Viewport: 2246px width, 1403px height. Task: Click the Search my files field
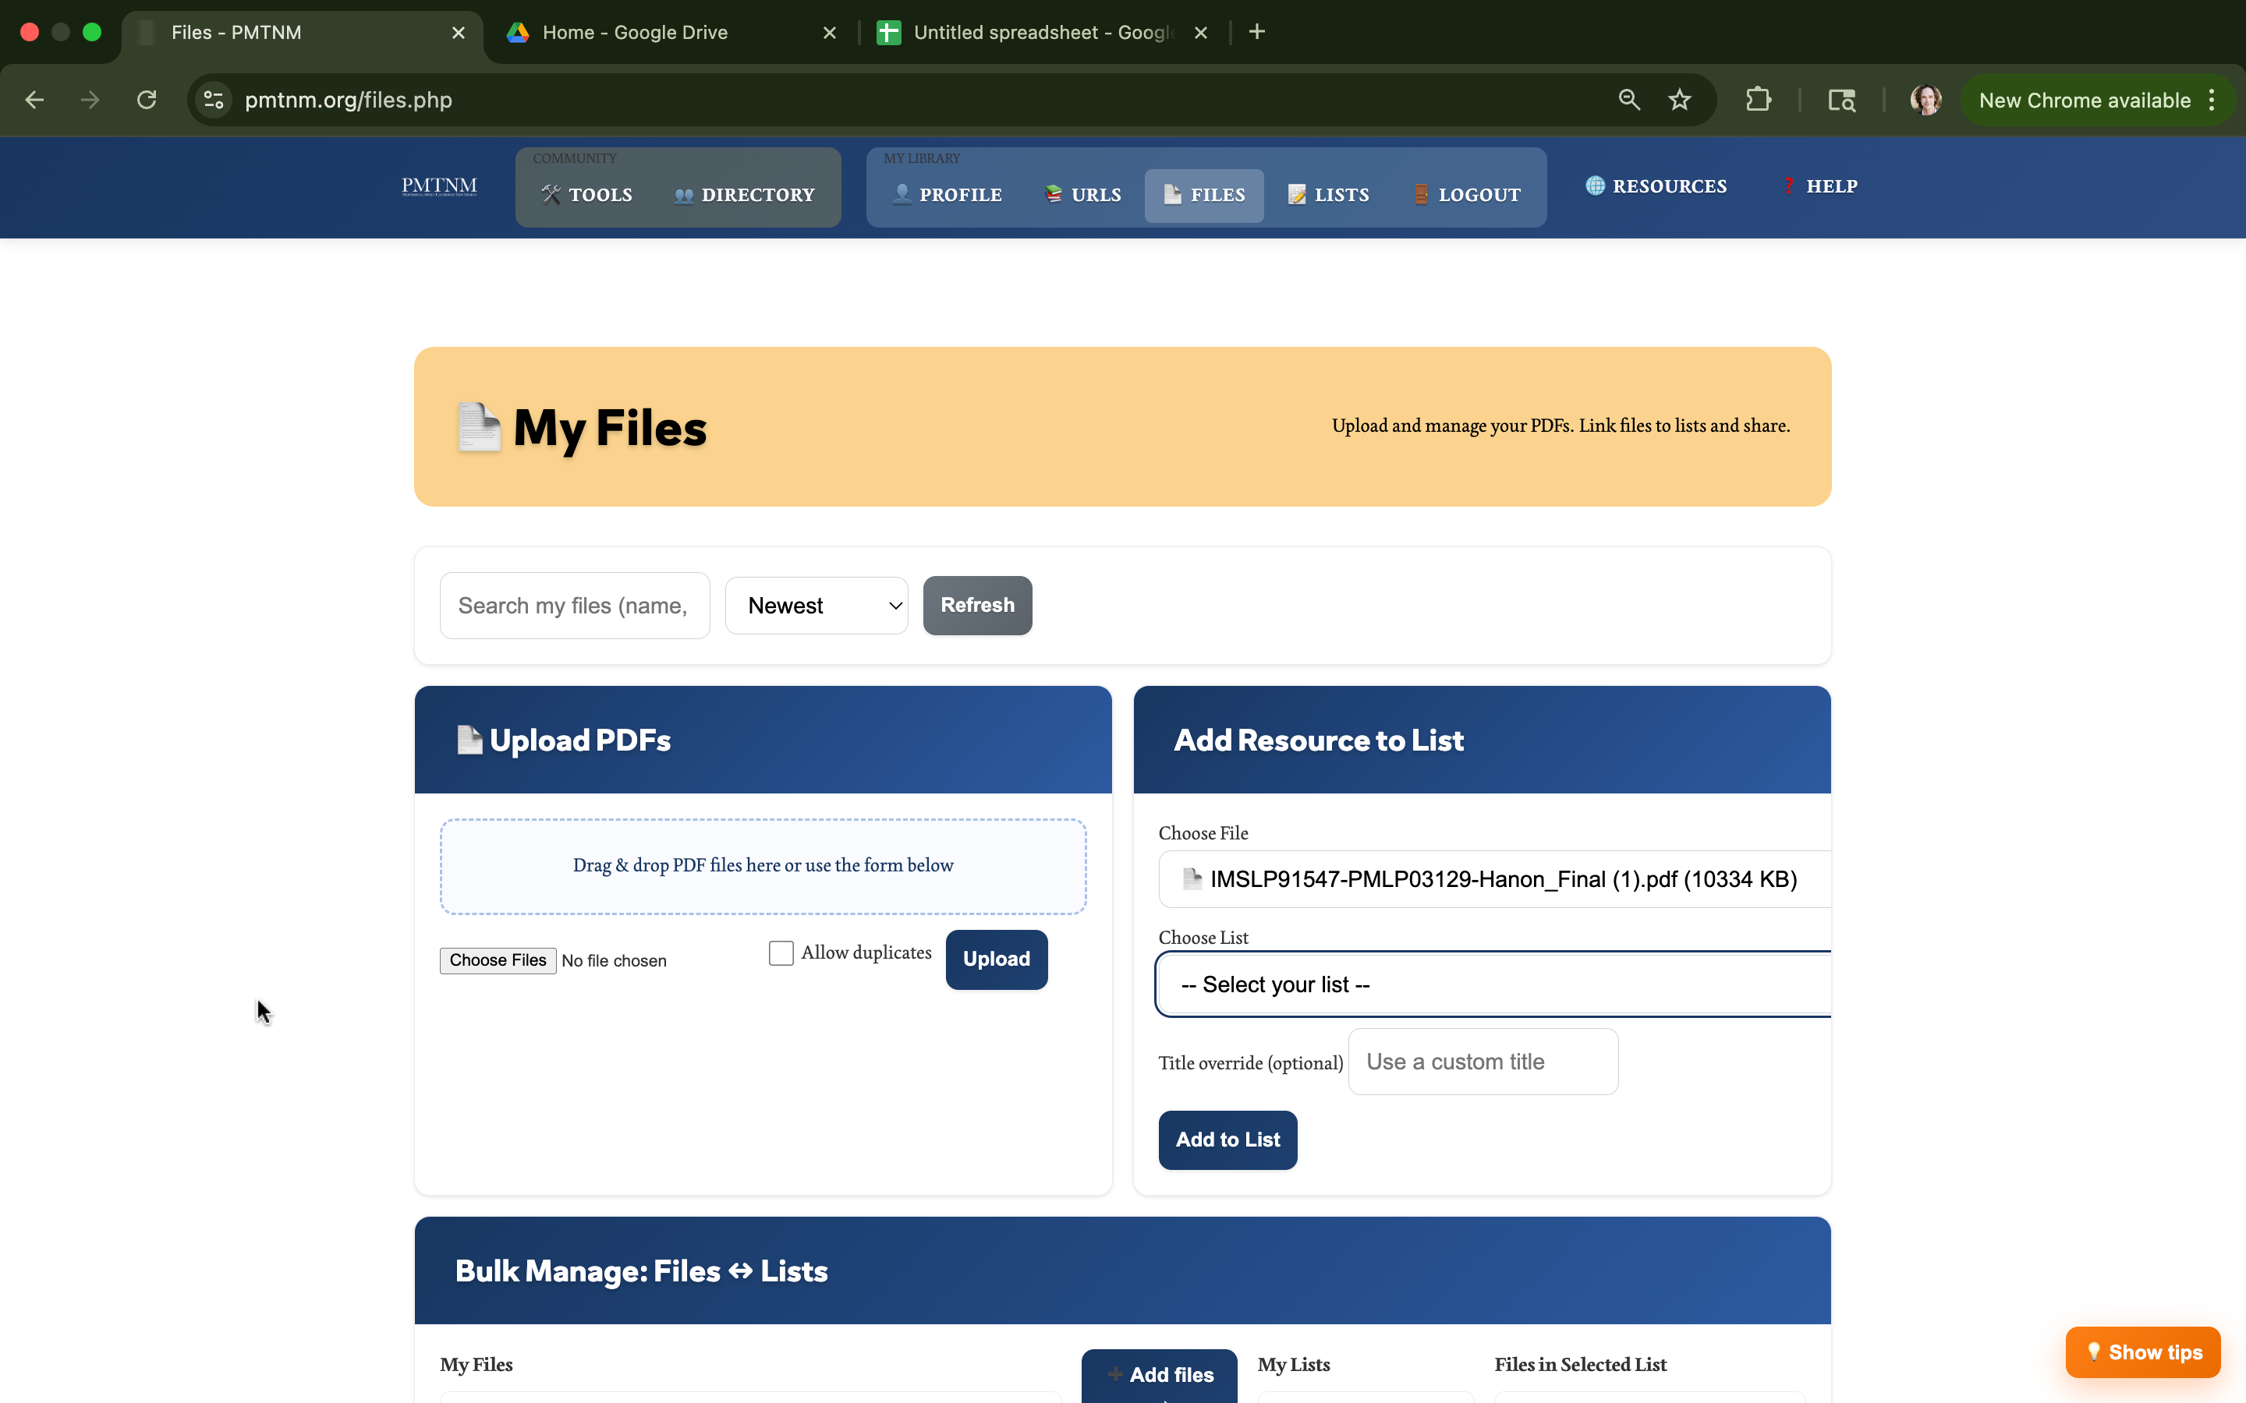[575, 606]
